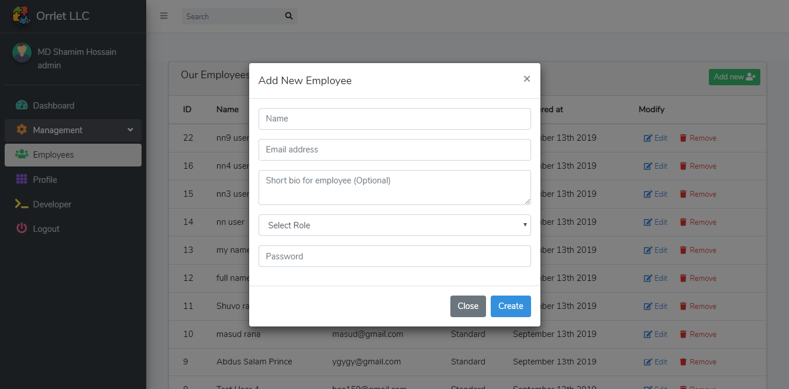Click the Developer terminal icon
Screen dimensions: 789x389
pyautogui.click(x=22, y=204)
